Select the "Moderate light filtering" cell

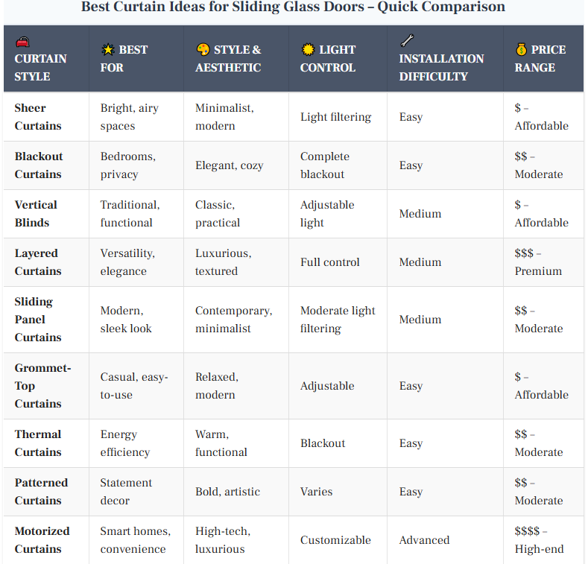[338, 320]
